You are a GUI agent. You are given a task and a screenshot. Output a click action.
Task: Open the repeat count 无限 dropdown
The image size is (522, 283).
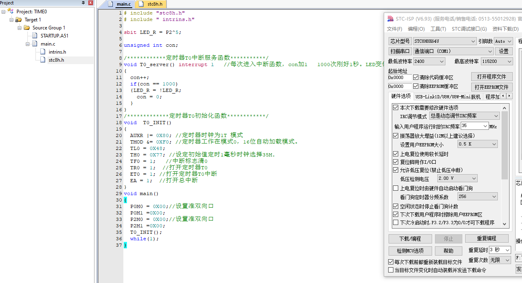click(500, 260)
